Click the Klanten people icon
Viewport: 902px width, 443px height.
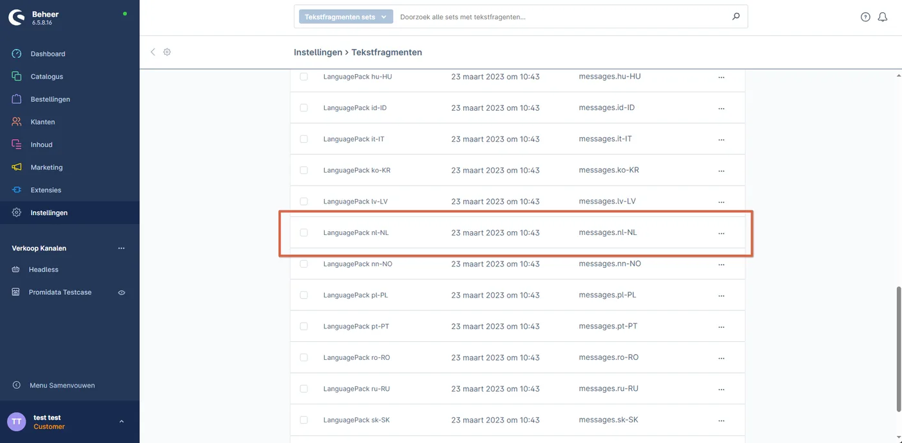point(17,122)
